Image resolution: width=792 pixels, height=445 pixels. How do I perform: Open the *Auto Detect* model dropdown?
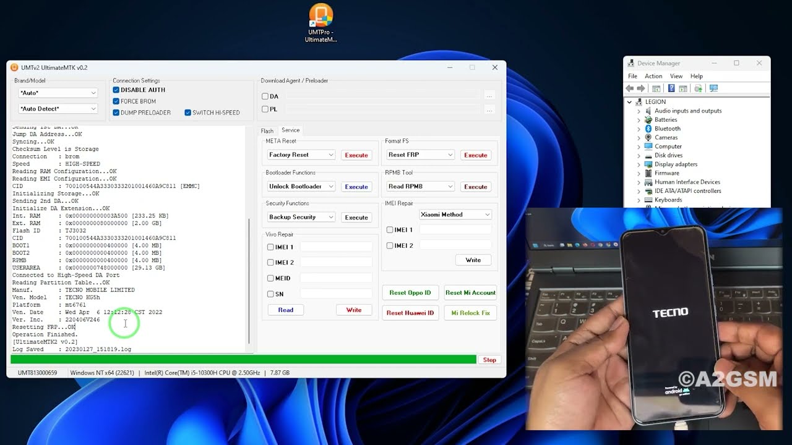58,109
